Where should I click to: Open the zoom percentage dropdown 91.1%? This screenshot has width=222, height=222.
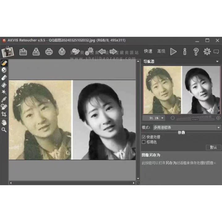162,118
